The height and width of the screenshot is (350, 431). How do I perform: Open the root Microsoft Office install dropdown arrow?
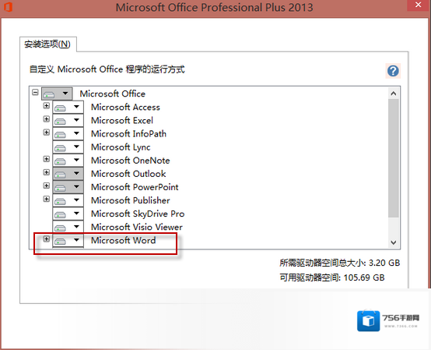[x=65, y=94]
